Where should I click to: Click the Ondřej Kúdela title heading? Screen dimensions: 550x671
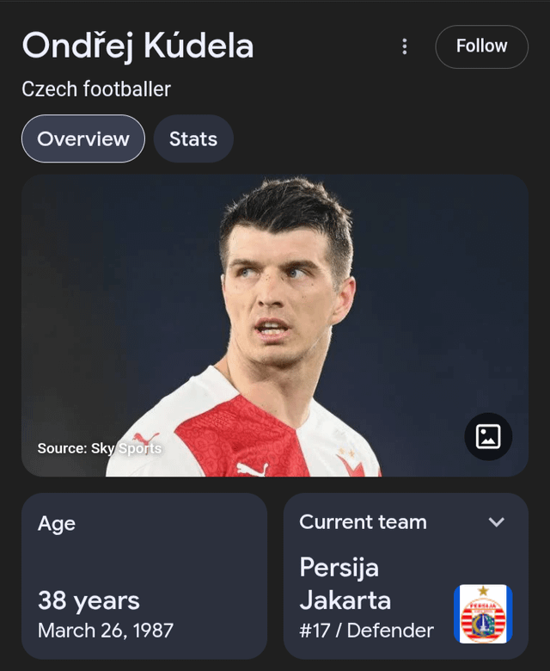click(x=137, y=46)
